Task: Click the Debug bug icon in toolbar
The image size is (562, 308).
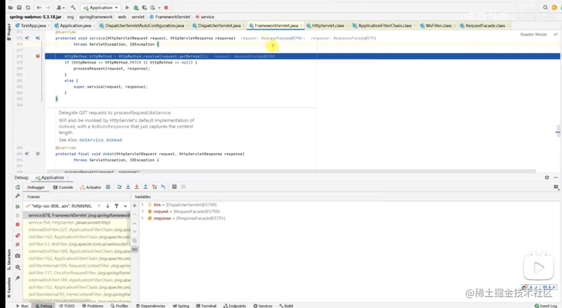Action: [x=136, y=8]
